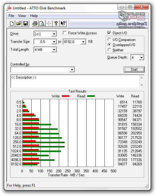
Task: Click the read value 11760
Action: point(137,102)
